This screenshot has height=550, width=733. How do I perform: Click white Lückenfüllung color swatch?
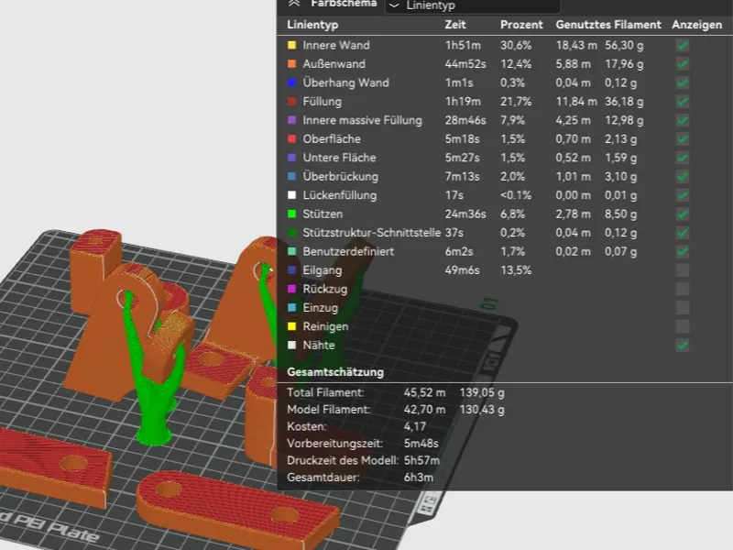coord(291,195)
